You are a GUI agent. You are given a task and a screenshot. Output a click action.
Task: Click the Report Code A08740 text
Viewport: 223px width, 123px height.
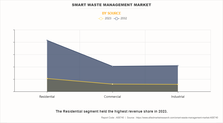[x=113, y=118]
